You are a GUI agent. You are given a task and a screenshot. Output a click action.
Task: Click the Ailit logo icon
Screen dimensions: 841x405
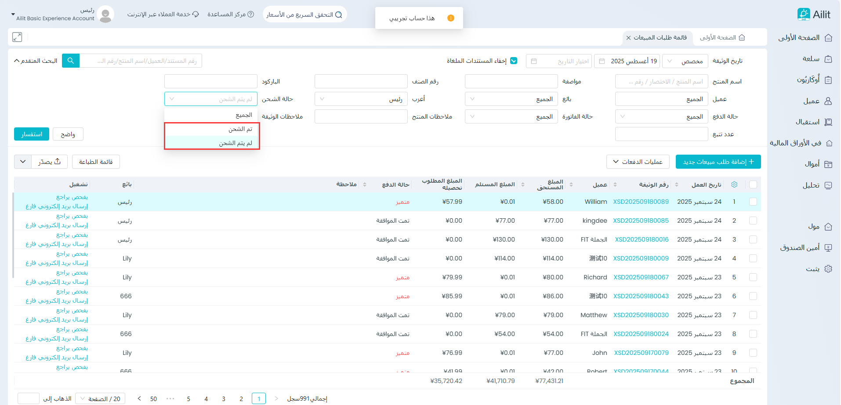804,14
